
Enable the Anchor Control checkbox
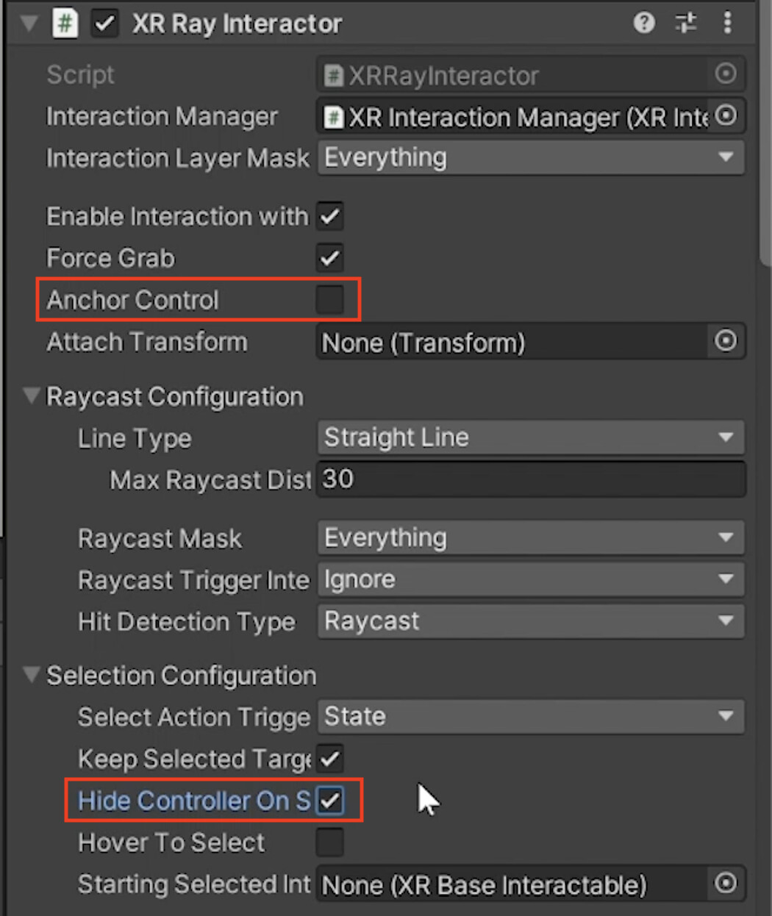tap(329, 299)
